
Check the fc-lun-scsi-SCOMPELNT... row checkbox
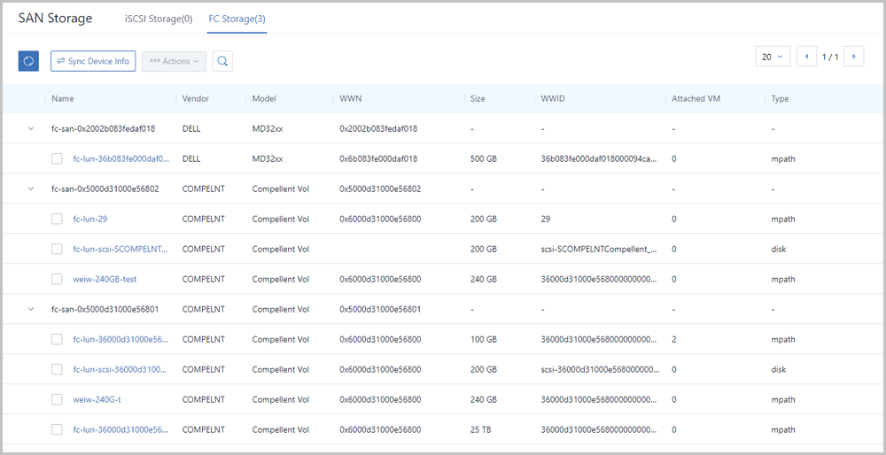pyautogui.click(x=57, y=249)
